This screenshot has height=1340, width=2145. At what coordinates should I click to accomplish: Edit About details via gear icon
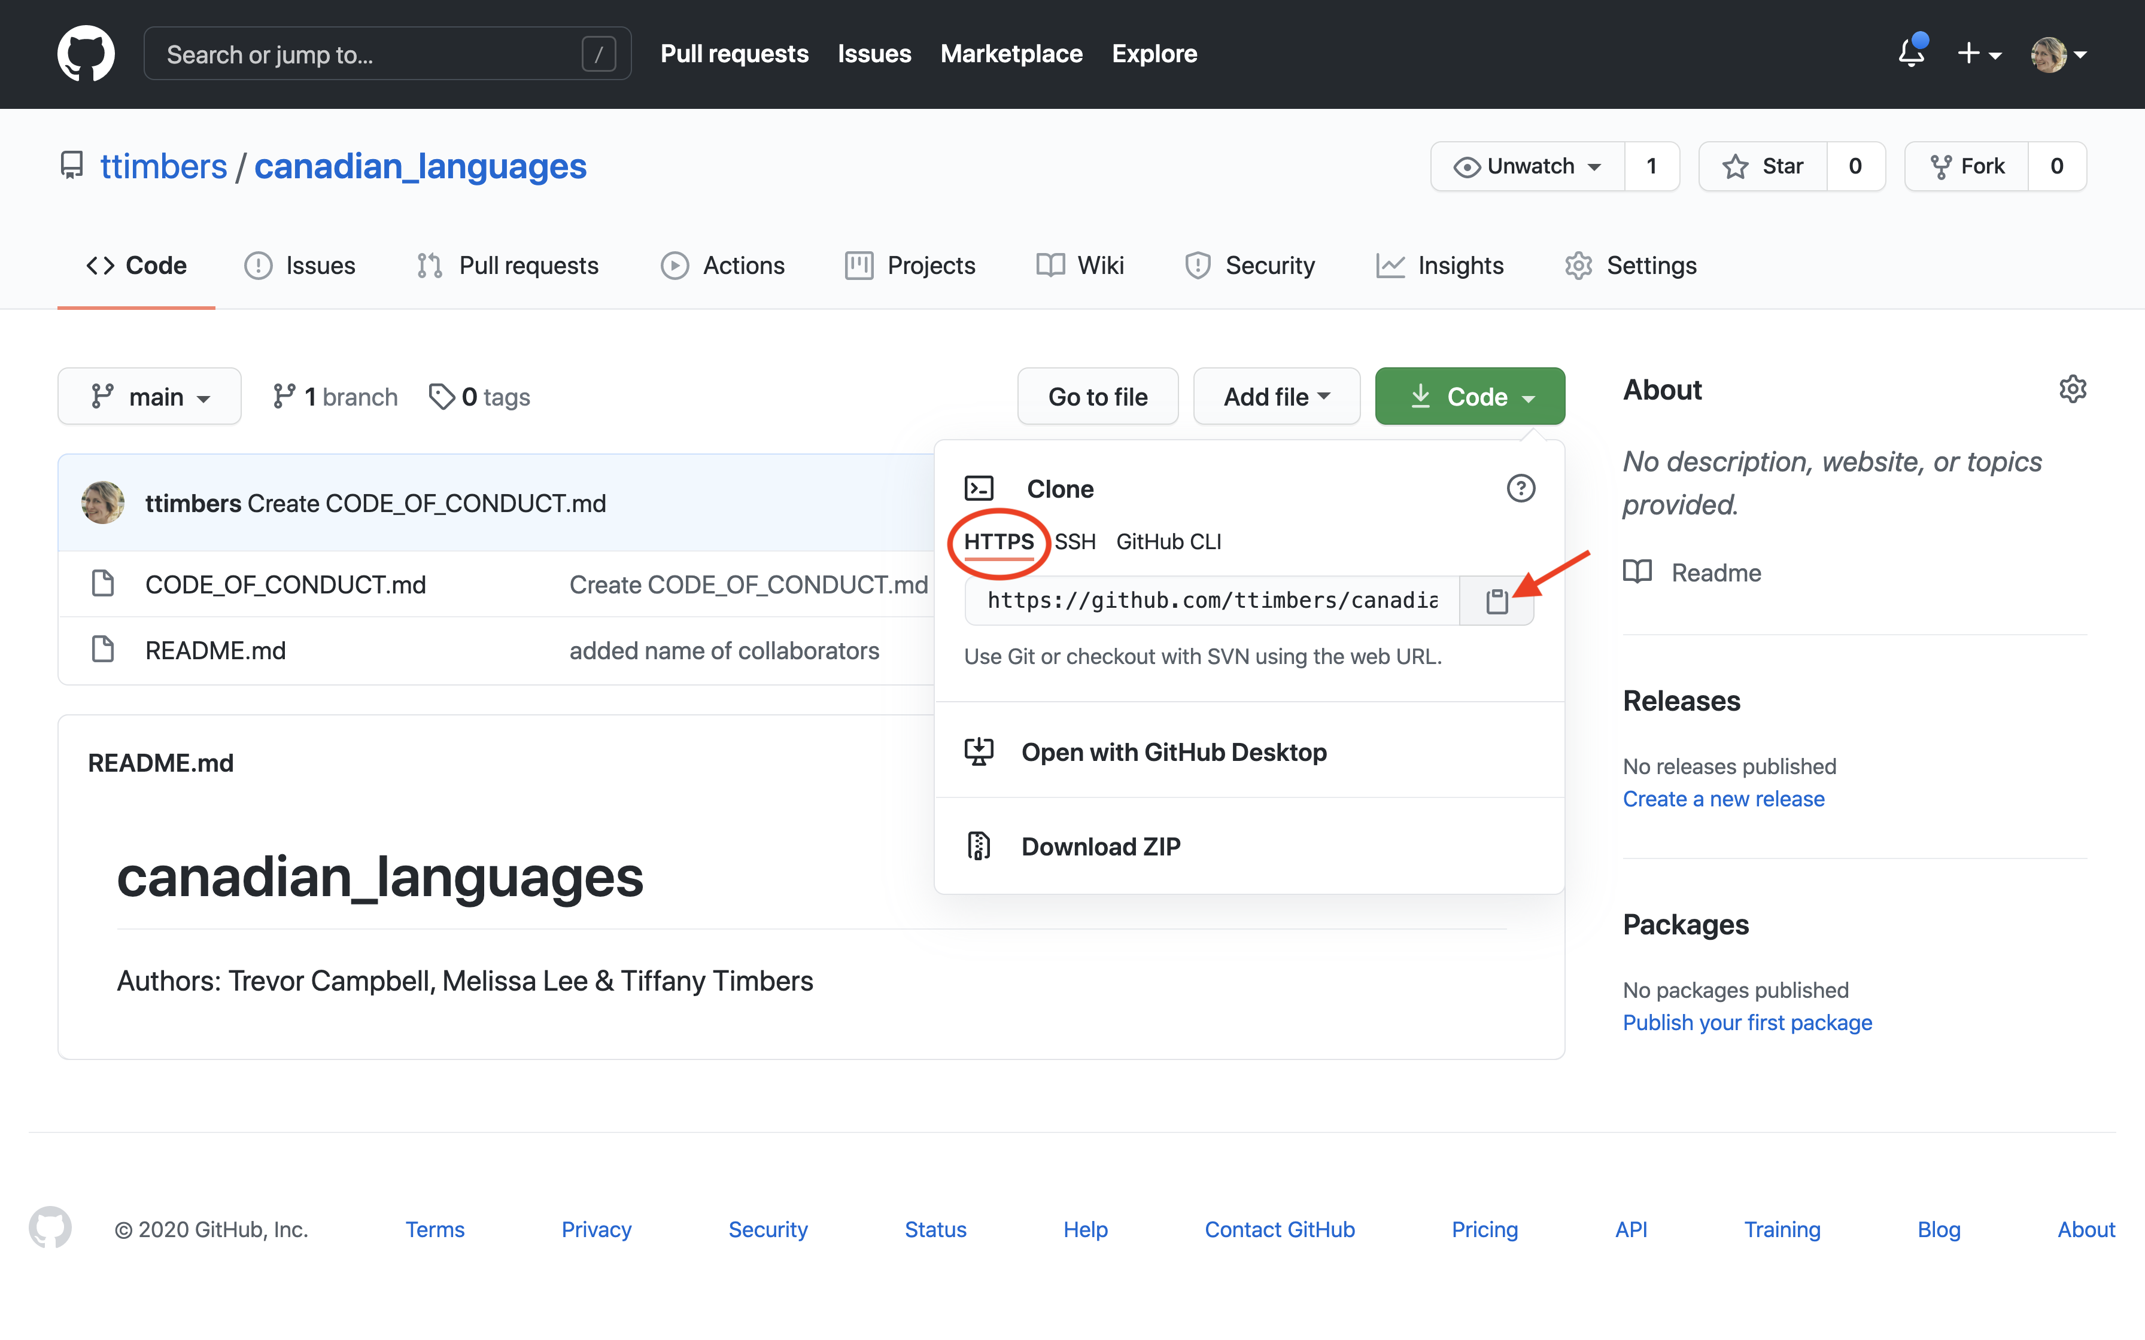[x=2073, y=389]
